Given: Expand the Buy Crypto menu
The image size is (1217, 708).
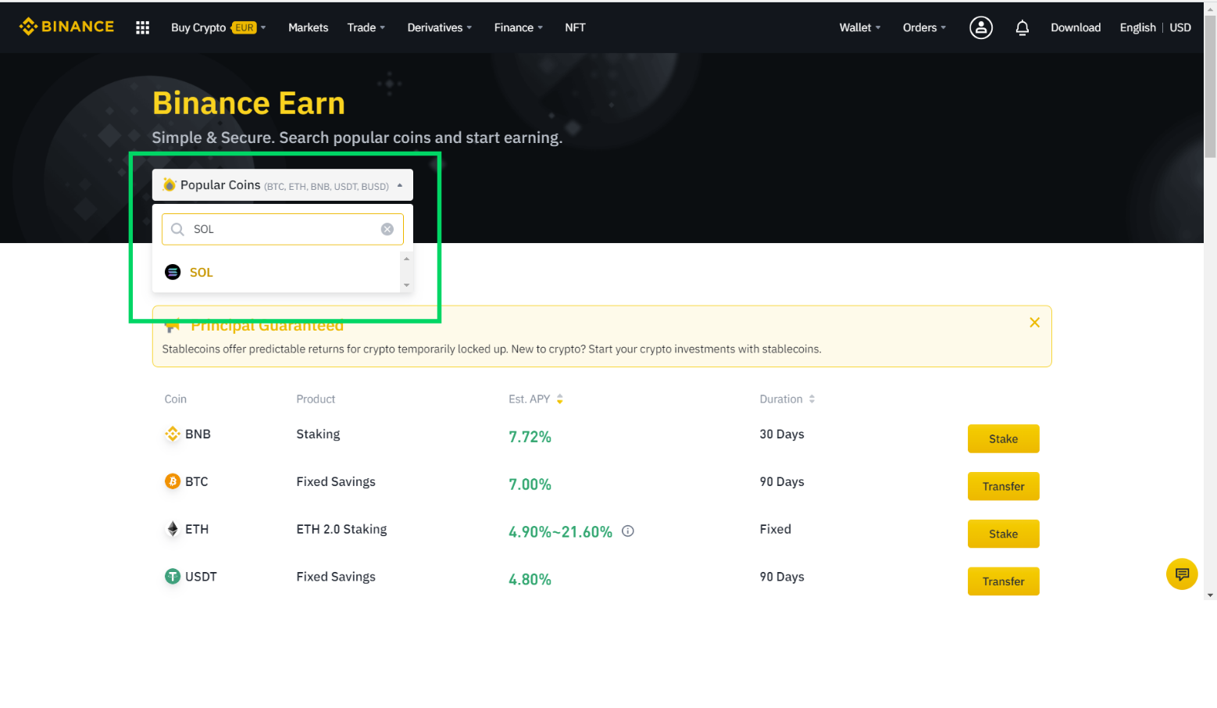Looking at the screenshot, I should pos(219,27).
